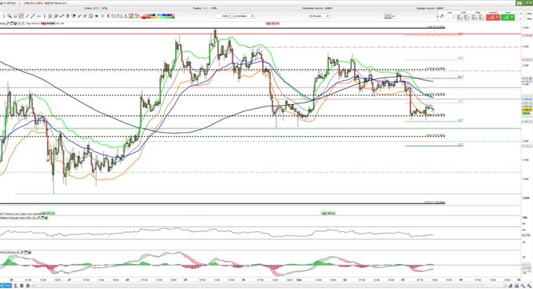
Task: Click the rightmost zoom icon at bottom right
Action: coord(529,286)
